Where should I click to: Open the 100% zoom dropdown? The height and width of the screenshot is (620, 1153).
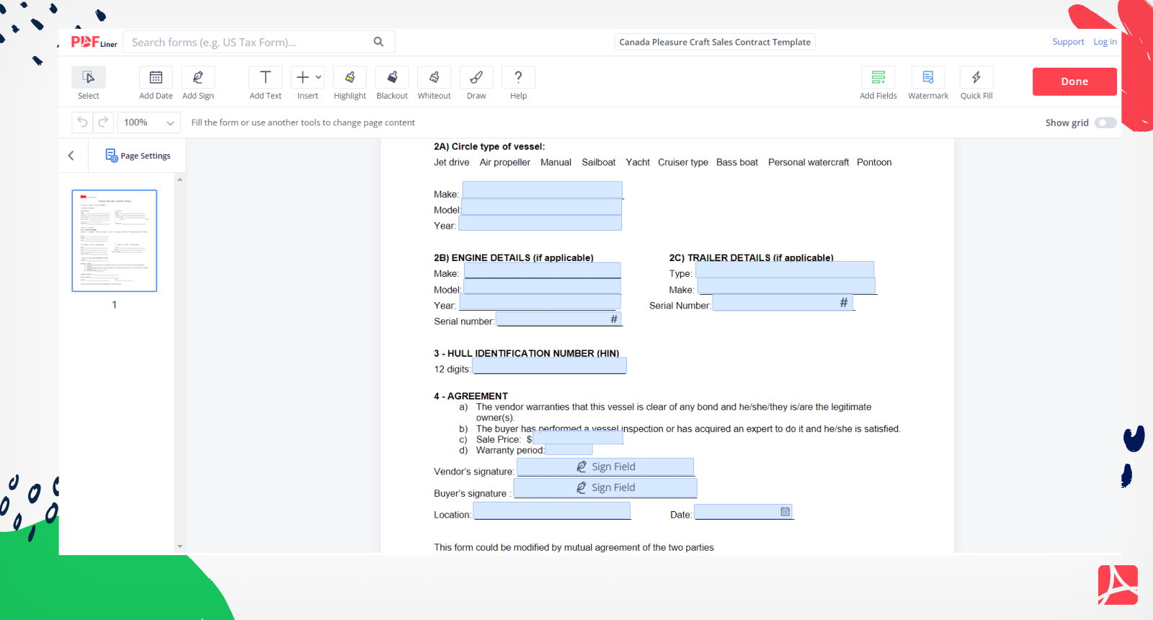click(x=149, y=123)
